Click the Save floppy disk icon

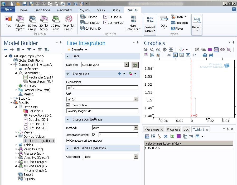pos(25,4)
